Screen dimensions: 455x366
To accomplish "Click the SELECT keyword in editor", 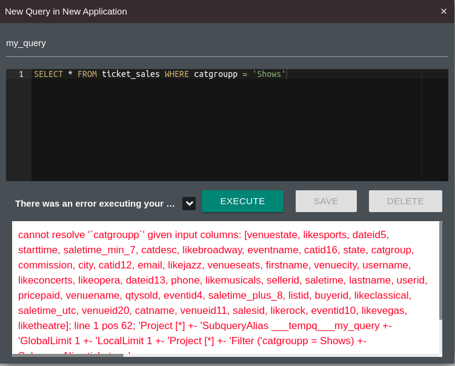I will point(48,75).
